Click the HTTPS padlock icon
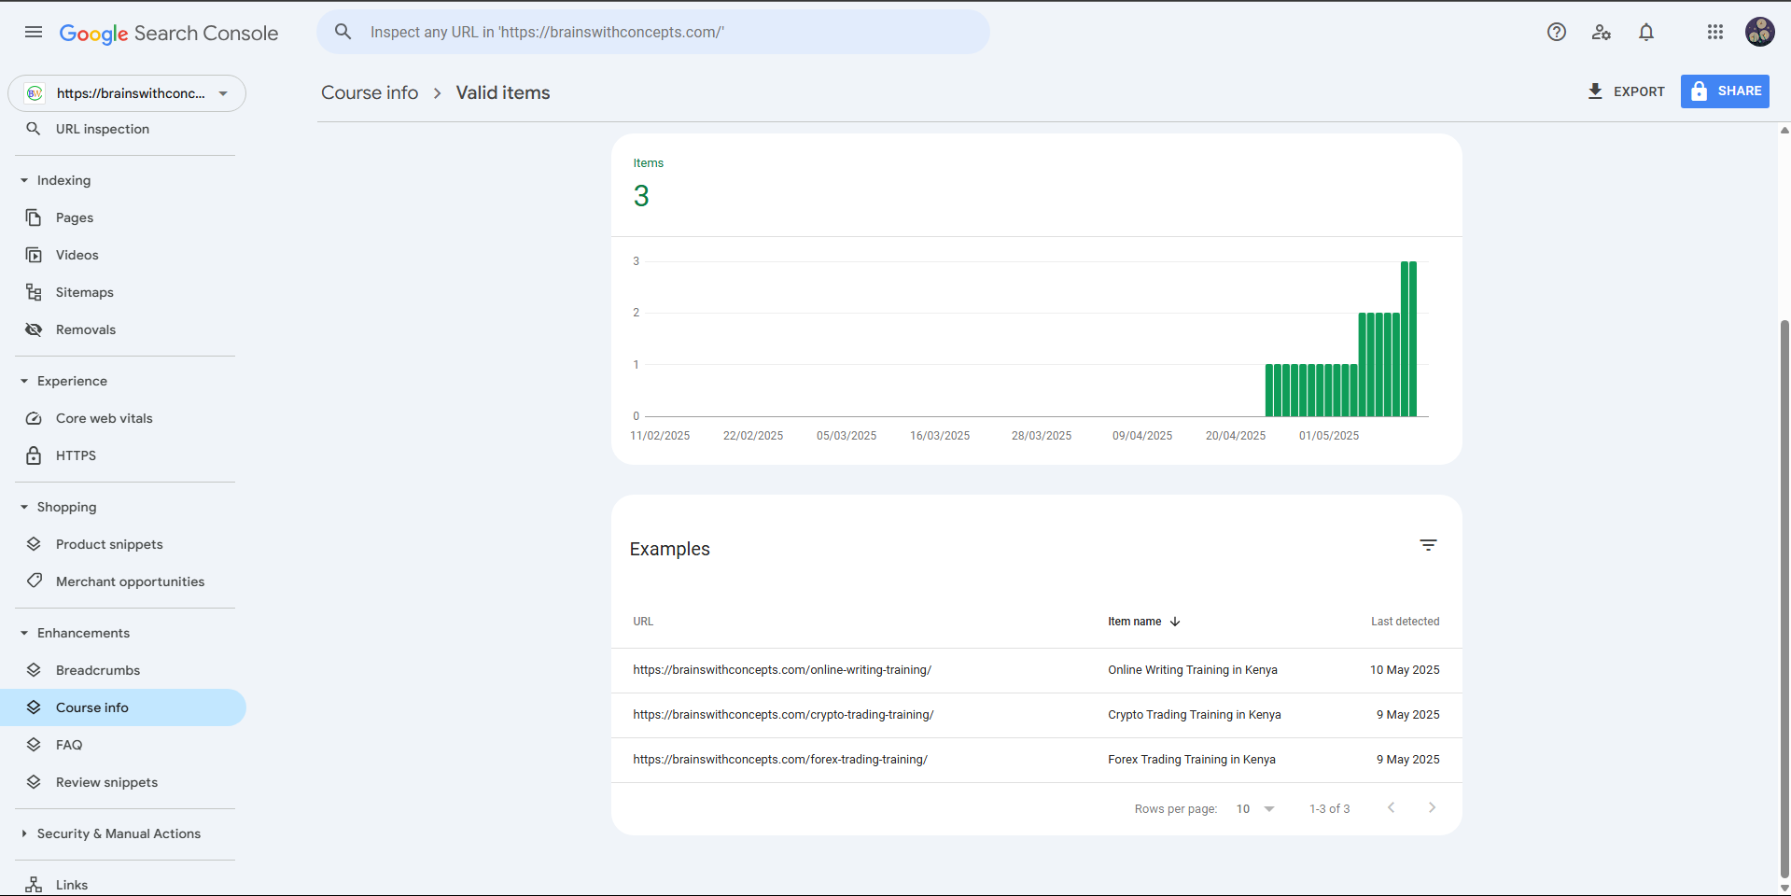 34,455
